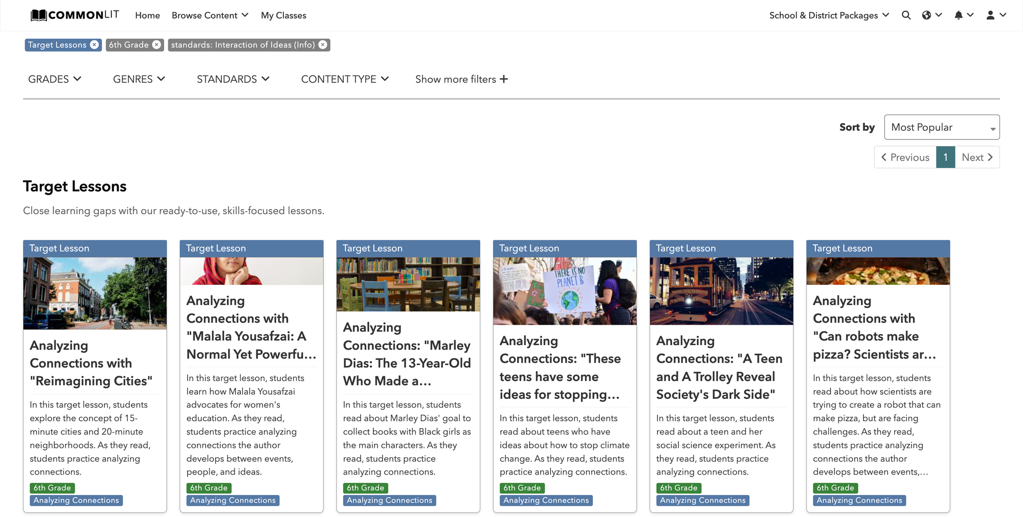Open the CONTENT TYPE filter dropdown
The height and width of the screenshot is (517, 1023).
tap(345, 79)
